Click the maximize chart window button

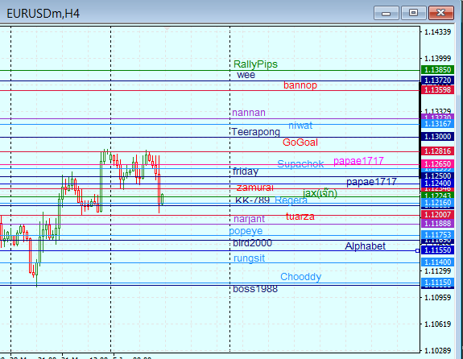[413, 13]
